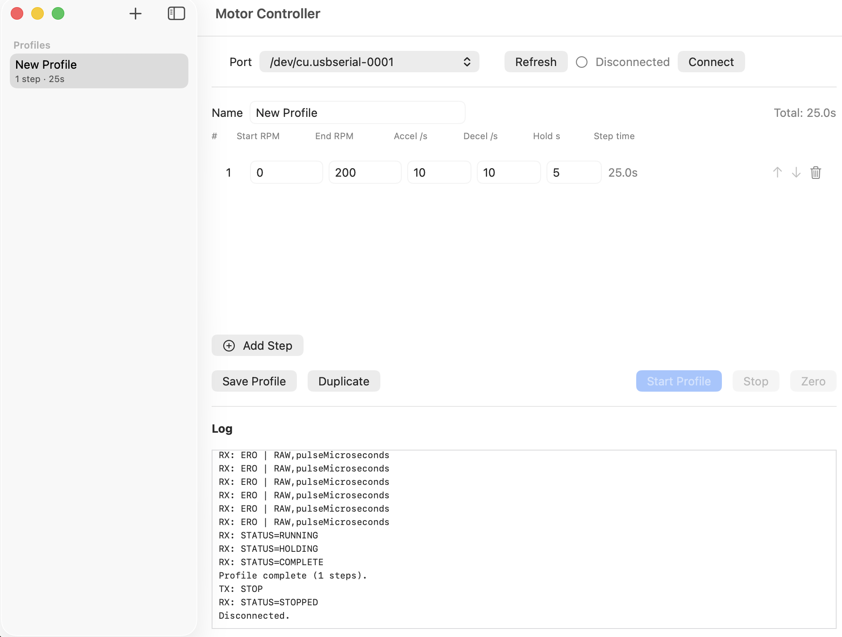Screen dimensions: 842x637
Task: Click the 25.0s step time value
Action: [x=623, y=173]
